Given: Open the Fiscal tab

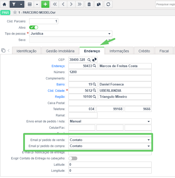Looking at the screenshot, I should click(164, 51).
